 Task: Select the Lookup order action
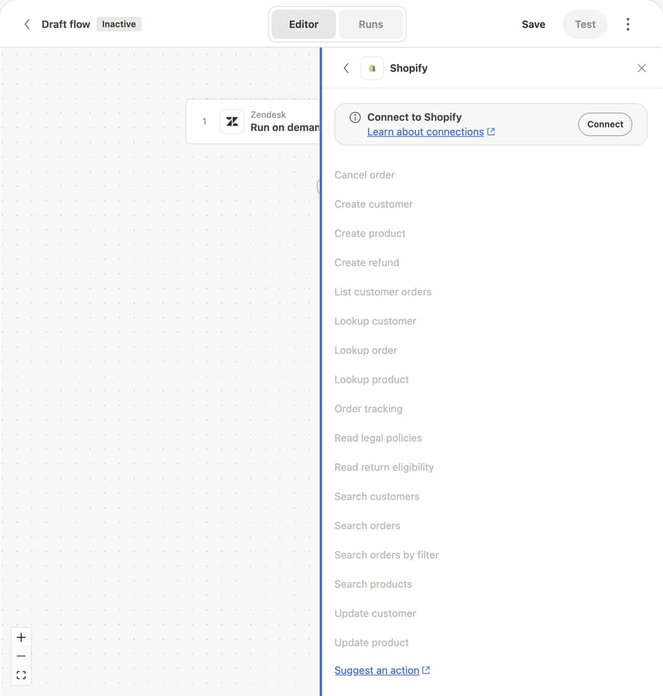click(365, 351)
